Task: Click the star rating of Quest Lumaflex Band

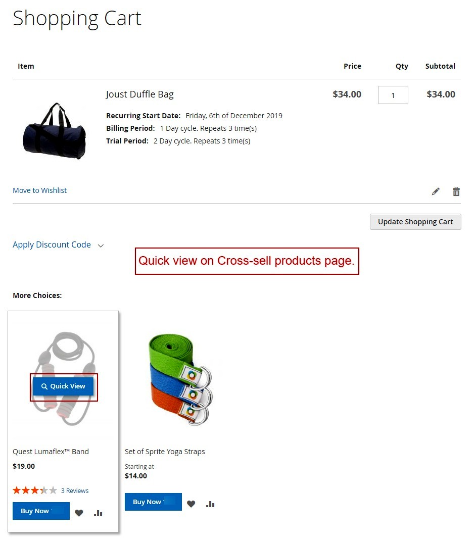Action: tap(35, 490)
